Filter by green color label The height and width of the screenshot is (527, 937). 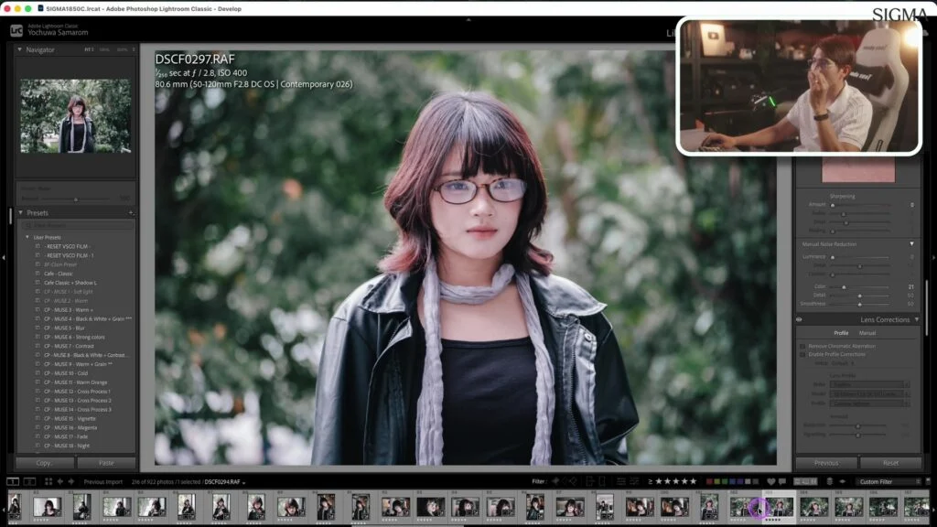(x=725, y=481)
